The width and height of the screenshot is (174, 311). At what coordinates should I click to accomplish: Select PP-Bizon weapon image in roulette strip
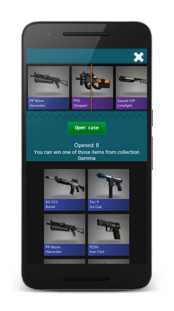pos(49,82)
